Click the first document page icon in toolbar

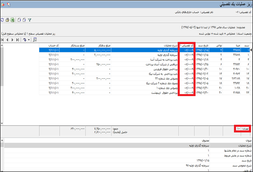(x=19, y=20)
